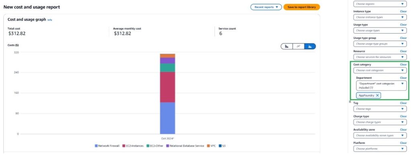Select the stacked bar chart view icon

[x=310, y=47]
